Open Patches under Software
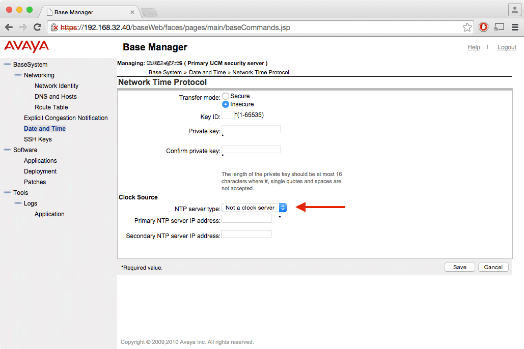 35,182
